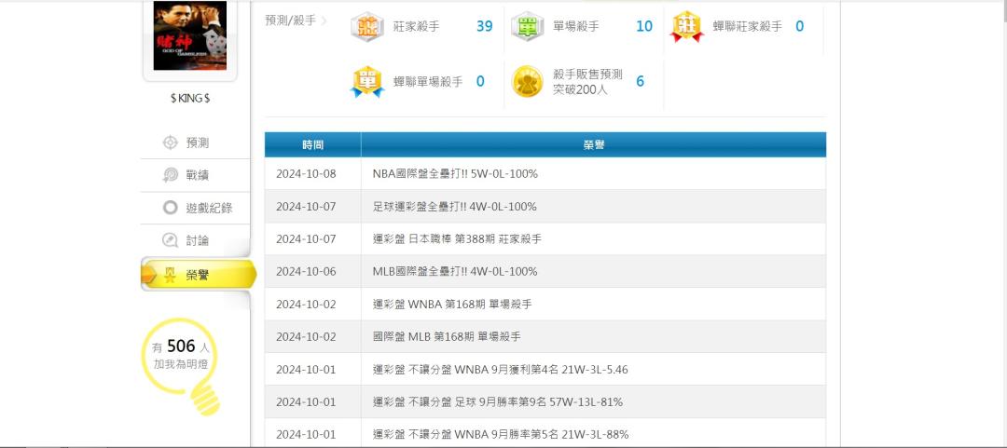Click the 單場殺手 green badge icon

click(527, 26)
